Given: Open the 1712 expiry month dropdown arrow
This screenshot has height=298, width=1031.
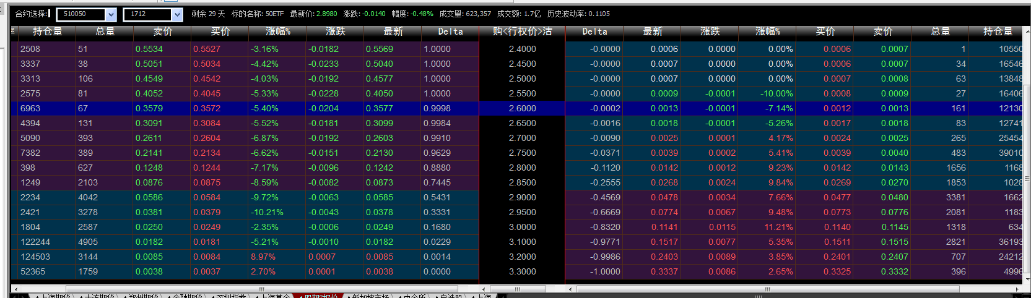Looking at the screenshot, I should coord(177,14).
